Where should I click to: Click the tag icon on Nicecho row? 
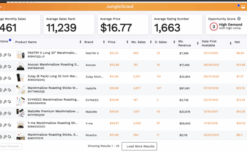(9, 137)
